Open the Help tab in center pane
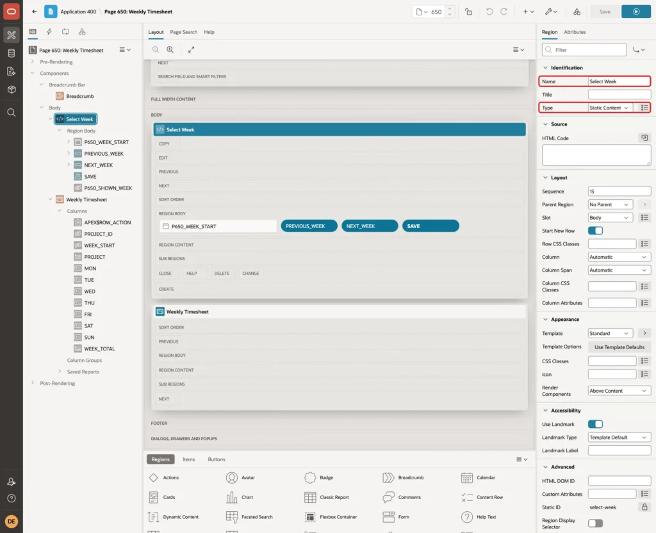This screenshot has height=533, width=656. [x=209, y=32]
